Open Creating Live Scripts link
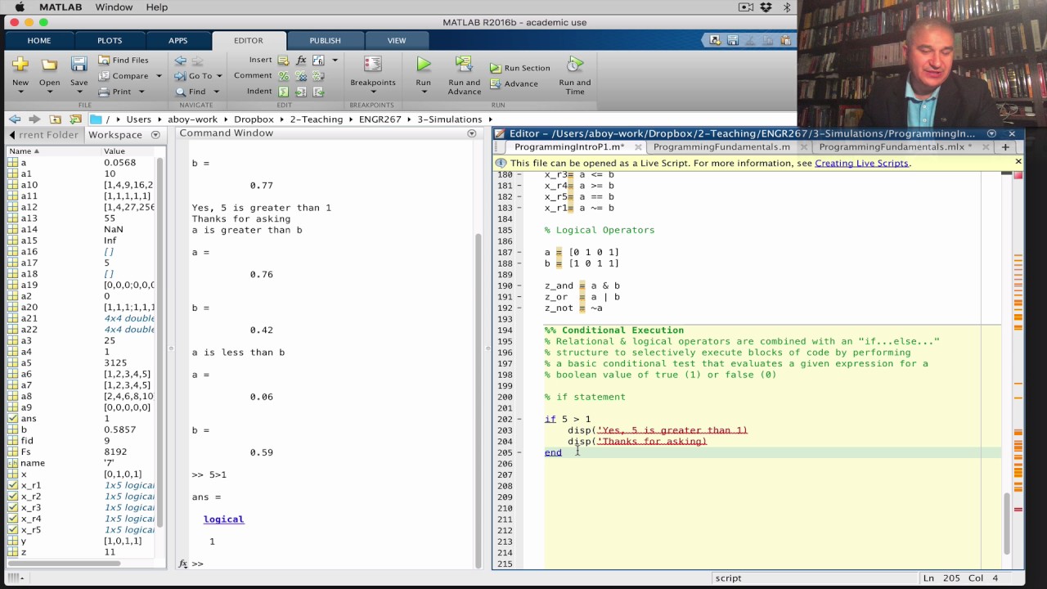1047x589 pixels. (x=861, y=163)
